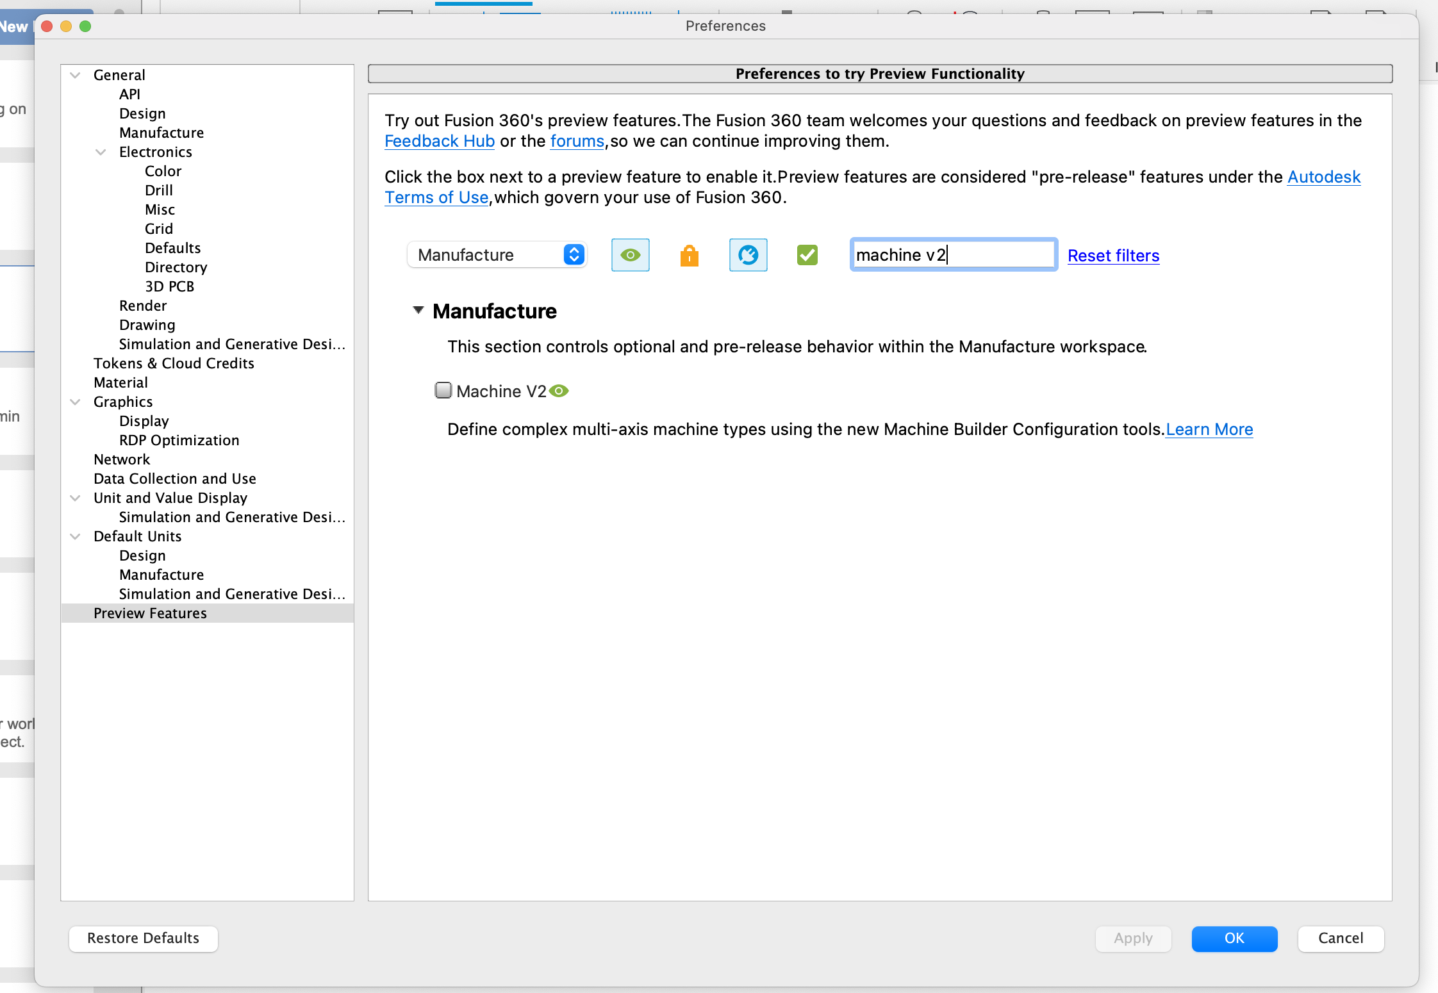Image resolution: width=1438 pixels, height=993 pixels.
Task: Collapse the General tree node
Action: click(76, 75)
